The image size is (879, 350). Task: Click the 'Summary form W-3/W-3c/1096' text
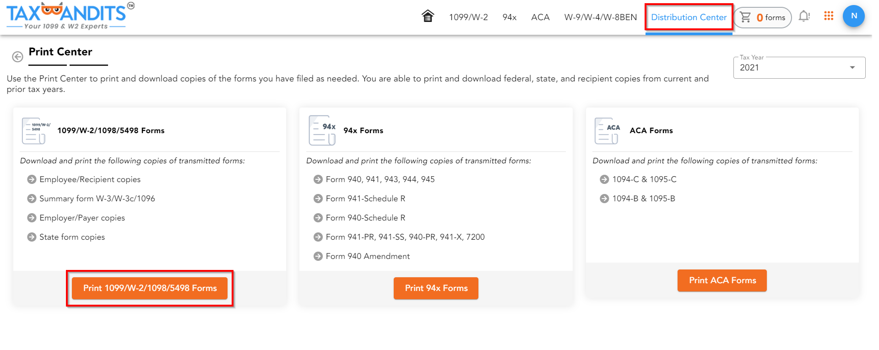(x=97, y=199)
